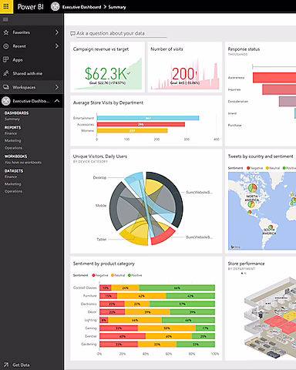Click the Gaming orange neutral segment
296x370 pixels.
click(166, 328)
